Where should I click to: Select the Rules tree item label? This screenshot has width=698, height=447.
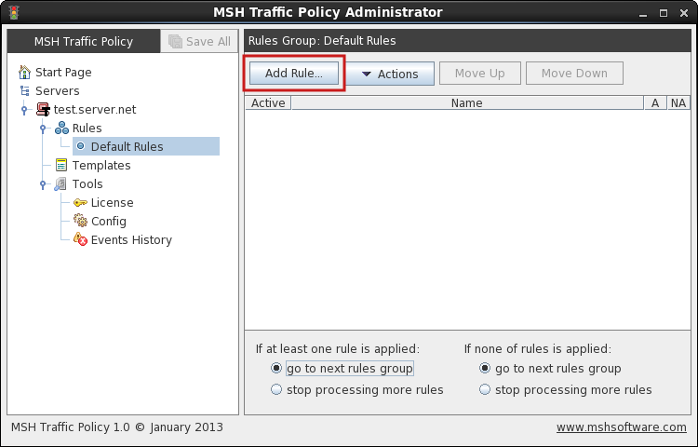[x=87, y=129]
